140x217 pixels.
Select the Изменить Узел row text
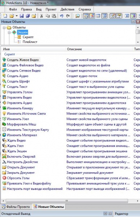[18, 119]
